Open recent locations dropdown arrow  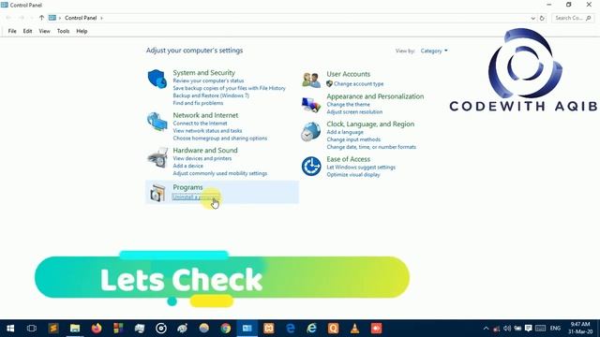32,18
